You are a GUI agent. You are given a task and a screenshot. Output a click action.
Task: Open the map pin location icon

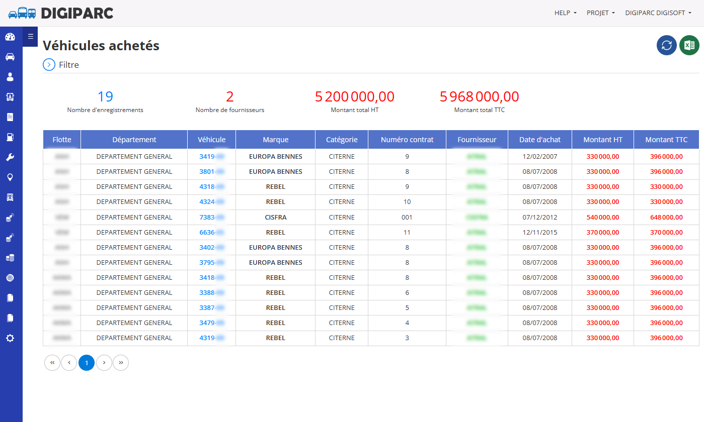pyautogui.click(x=10, y=177)
